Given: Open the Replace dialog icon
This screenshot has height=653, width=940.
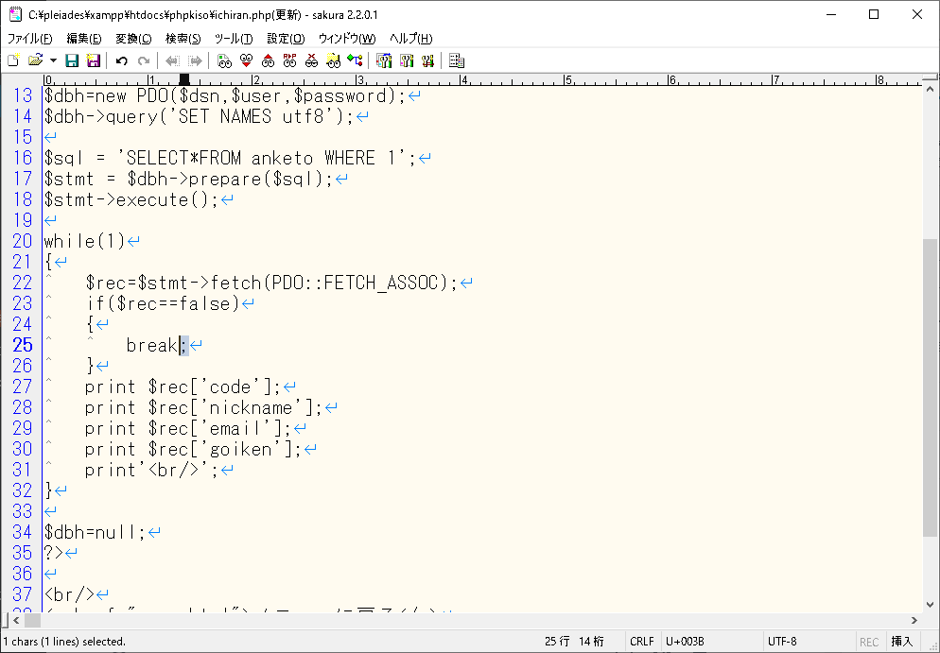Looking at the screenshot, I should (289, 60).
